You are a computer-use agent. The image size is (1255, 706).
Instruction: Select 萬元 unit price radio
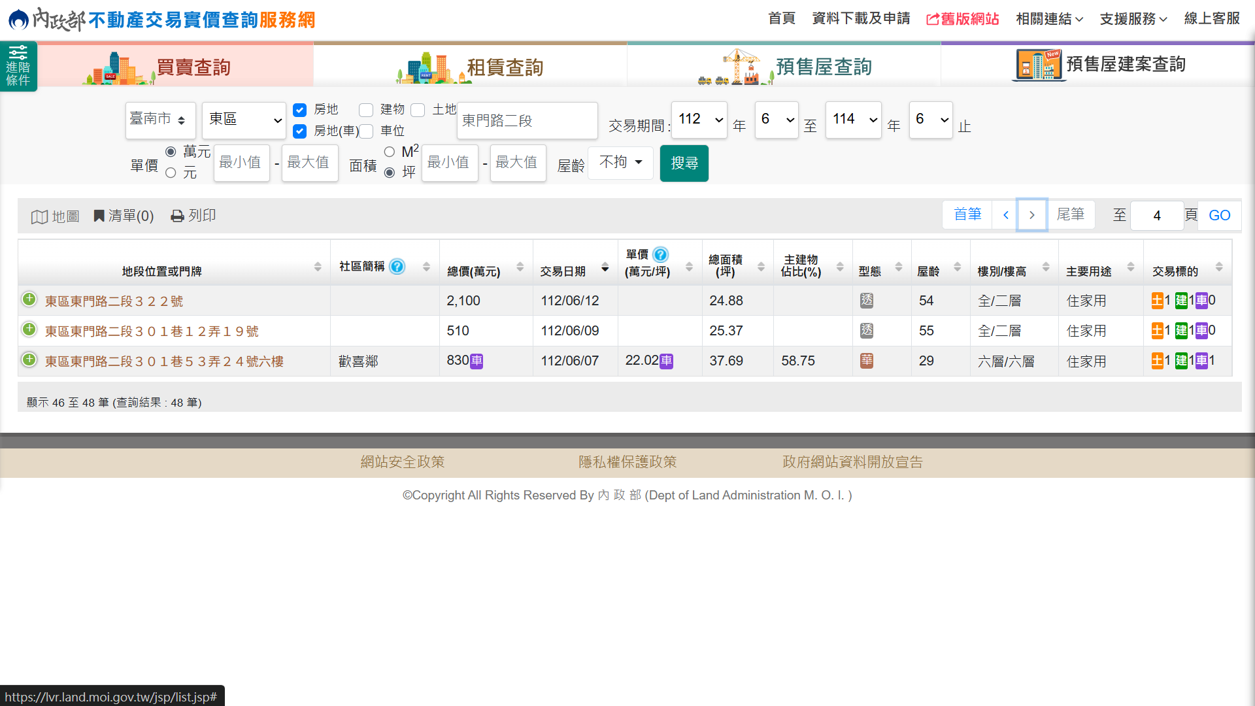[x=171, y=152]
